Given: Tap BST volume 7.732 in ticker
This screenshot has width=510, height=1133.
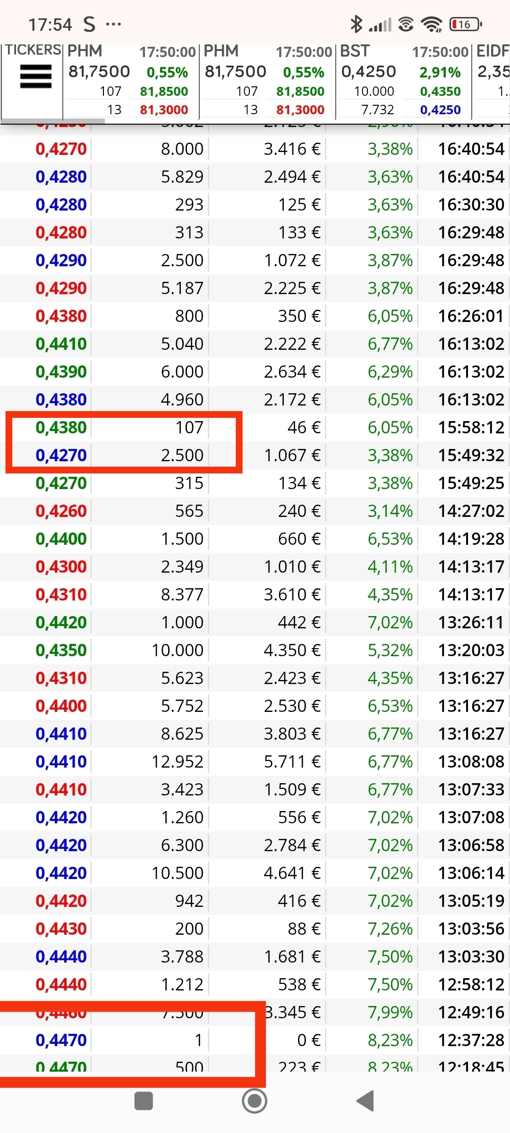Looking at the screenshot, I should (377, 110).
